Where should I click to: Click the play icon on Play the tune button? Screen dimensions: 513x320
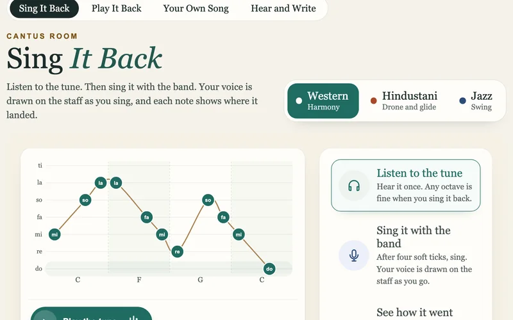(x=45, y=317)
